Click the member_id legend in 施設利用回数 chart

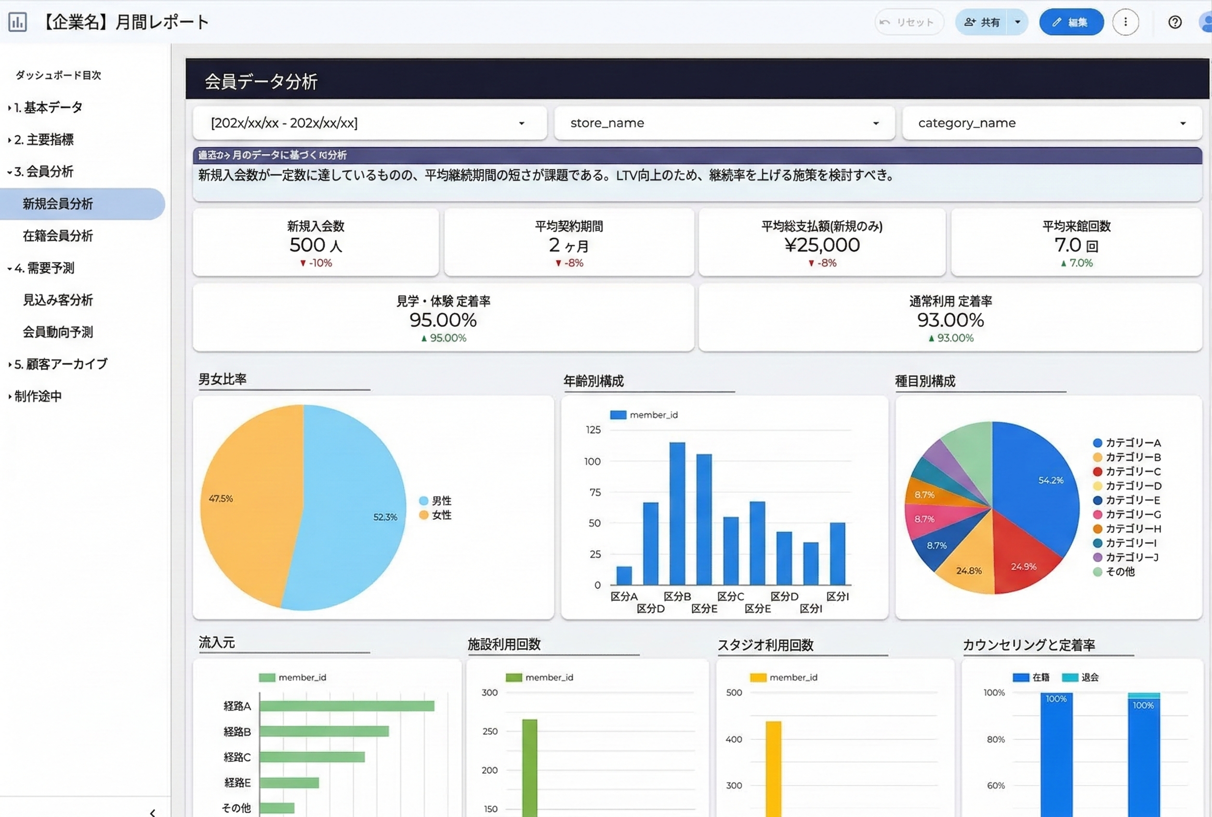540,677
